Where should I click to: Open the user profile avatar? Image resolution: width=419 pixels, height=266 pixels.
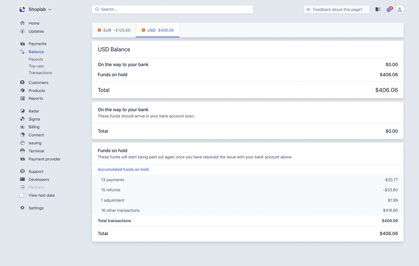(400, 9)
